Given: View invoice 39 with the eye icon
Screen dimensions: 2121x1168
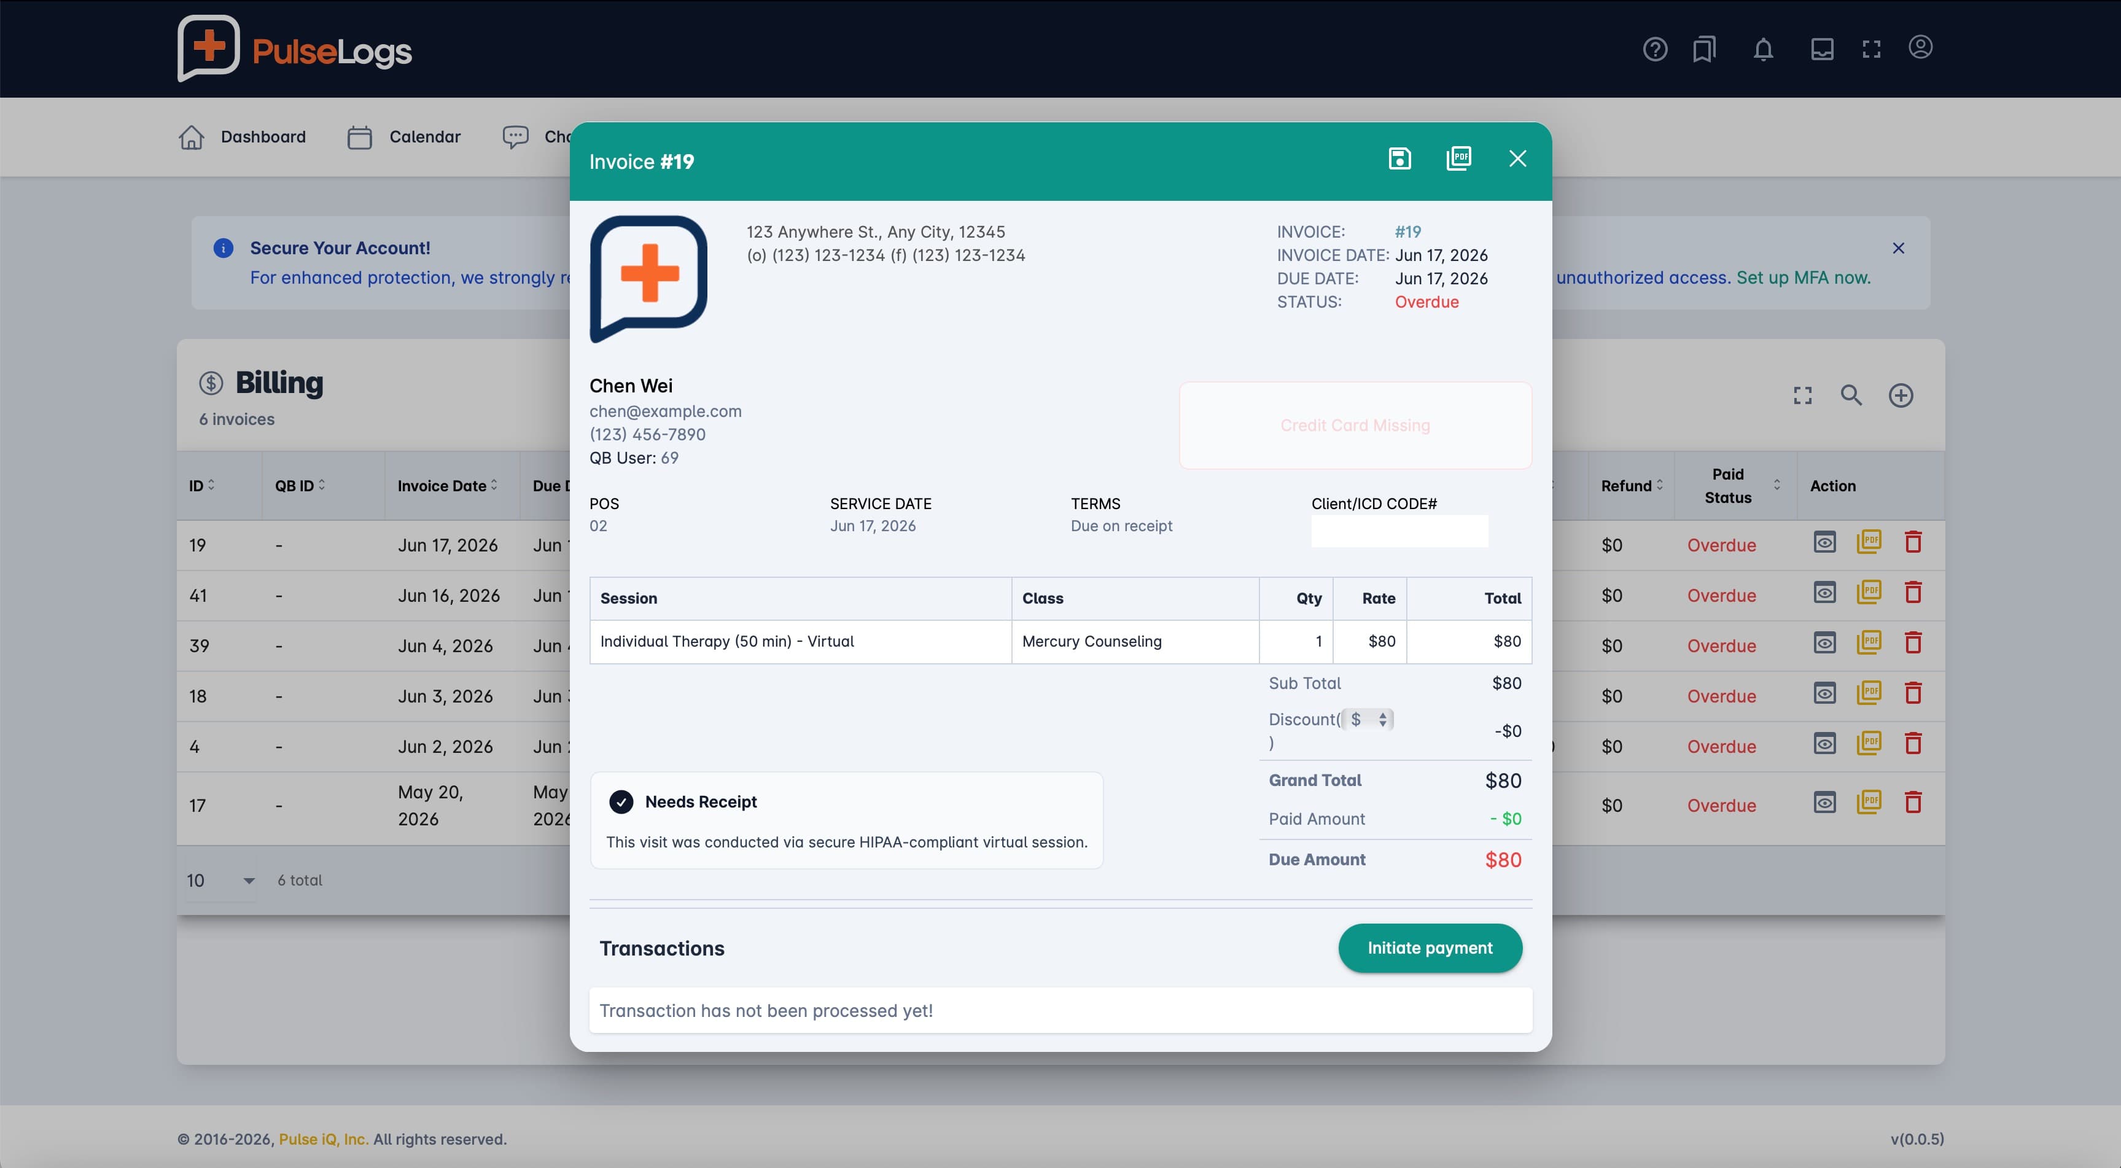Looking at the screenshot, I should tap(1824, 643).
